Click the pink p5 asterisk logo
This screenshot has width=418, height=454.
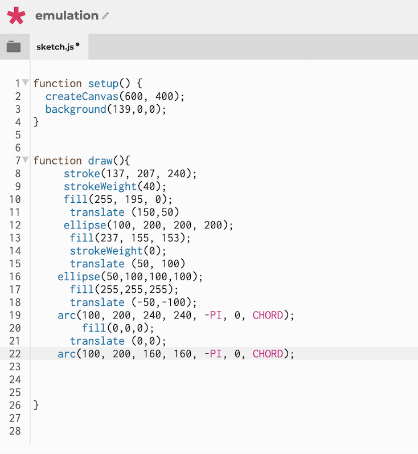pyautogui.click(x=17, y=16)
